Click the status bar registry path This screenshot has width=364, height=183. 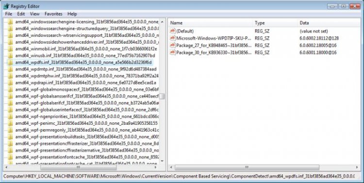(179, 176)
